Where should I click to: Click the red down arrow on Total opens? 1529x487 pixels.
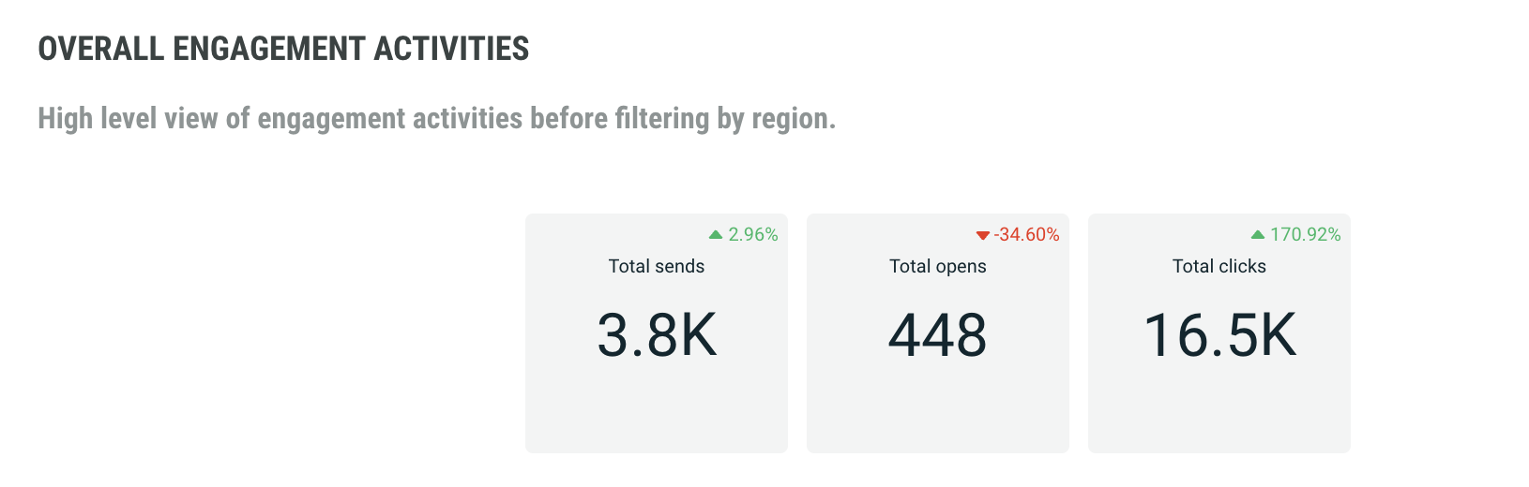982,235
